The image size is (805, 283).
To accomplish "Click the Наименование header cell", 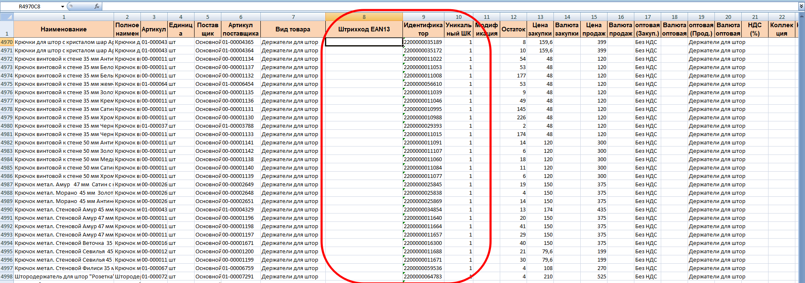I will point(64,29).
